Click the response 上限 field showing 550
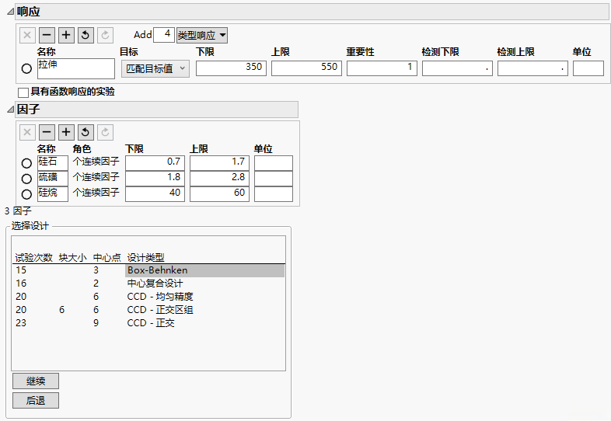Screen dimensions: 611x421 pos(307,68)
